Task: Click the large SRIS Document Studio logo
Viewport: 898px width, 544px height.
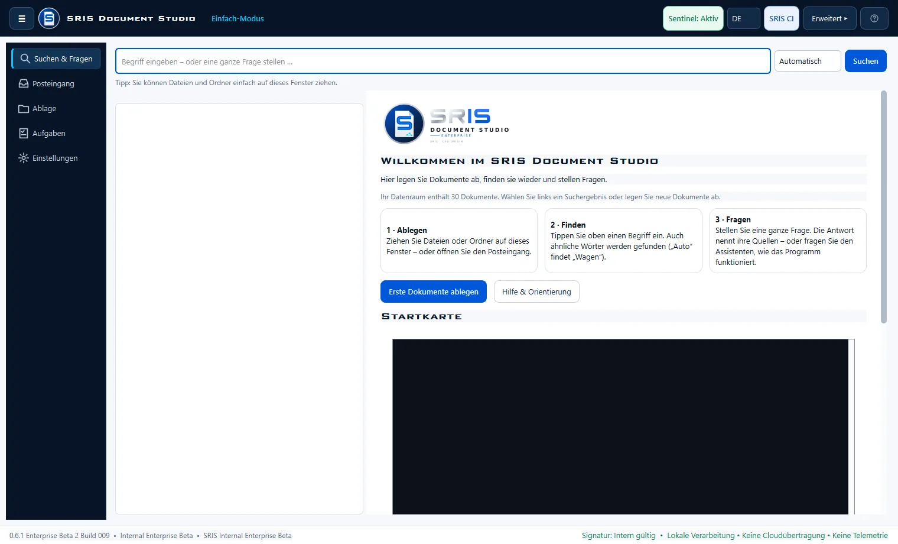Action: tap(447, 124)
